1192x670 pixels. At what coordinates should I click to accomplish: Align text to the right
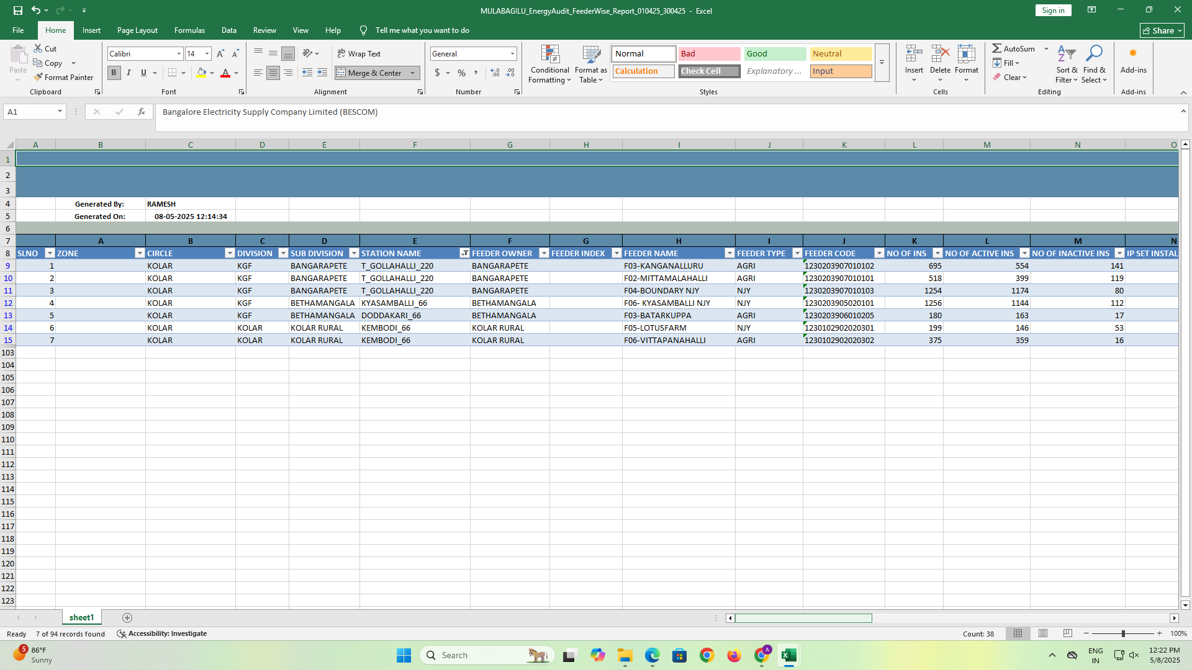(288, 73)
